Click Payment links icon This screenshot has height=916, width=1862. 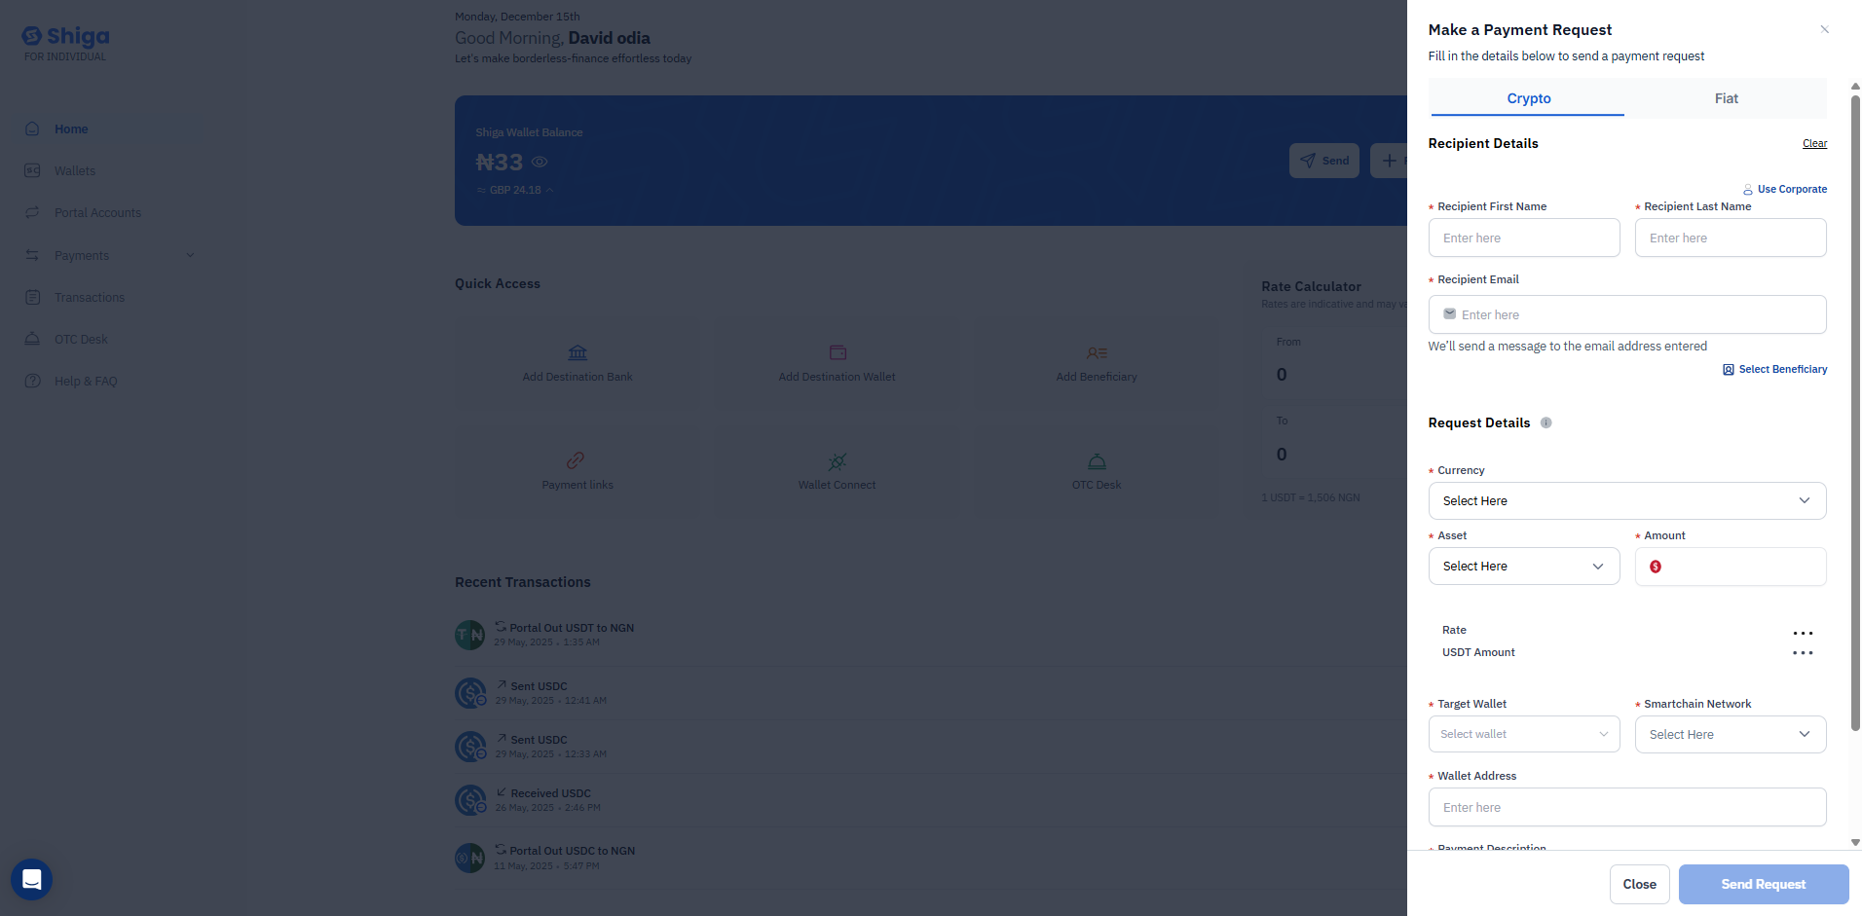click(576, 460)
